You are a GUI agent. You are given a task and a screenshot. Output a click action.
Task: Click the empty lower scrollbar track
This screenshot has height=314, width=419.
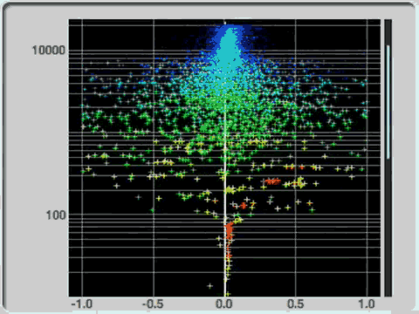[388, 228]
